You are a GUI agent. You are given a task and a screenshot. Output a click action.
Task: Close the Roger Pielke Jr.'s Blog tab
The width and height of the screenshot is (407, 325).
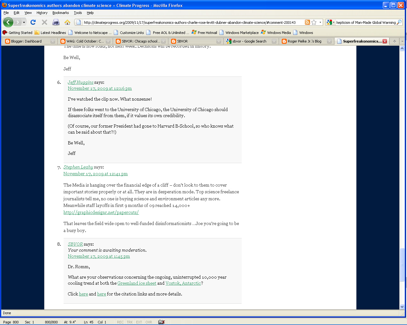[x=329, y=41]
